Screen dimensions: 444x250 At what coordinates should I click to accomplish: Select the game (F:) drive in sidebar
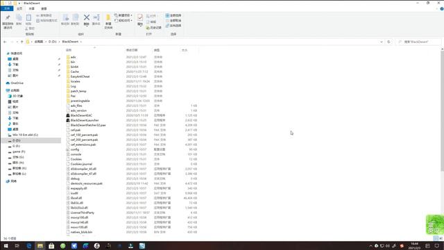point(19,151)
